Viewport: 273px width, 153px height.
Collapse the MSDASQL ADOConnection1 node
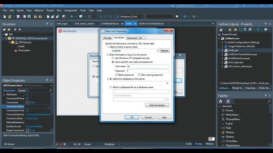tap(6, 38)
